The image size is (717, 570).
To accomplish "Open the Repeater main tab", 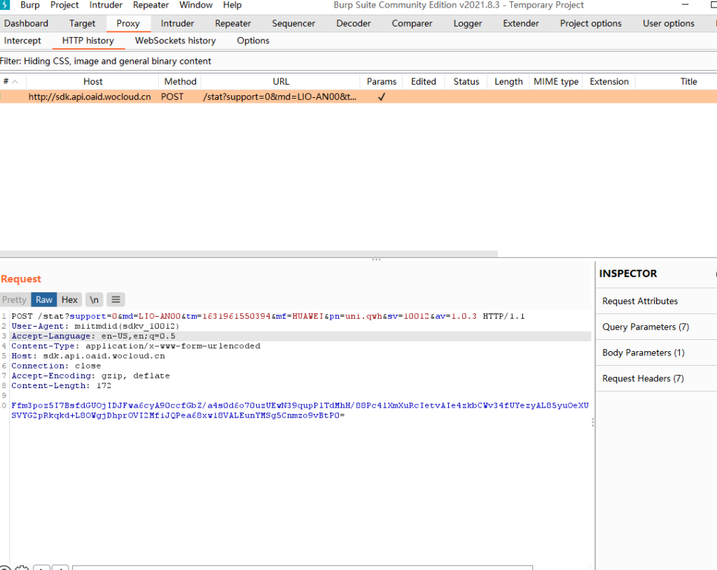I will point(233,23).
